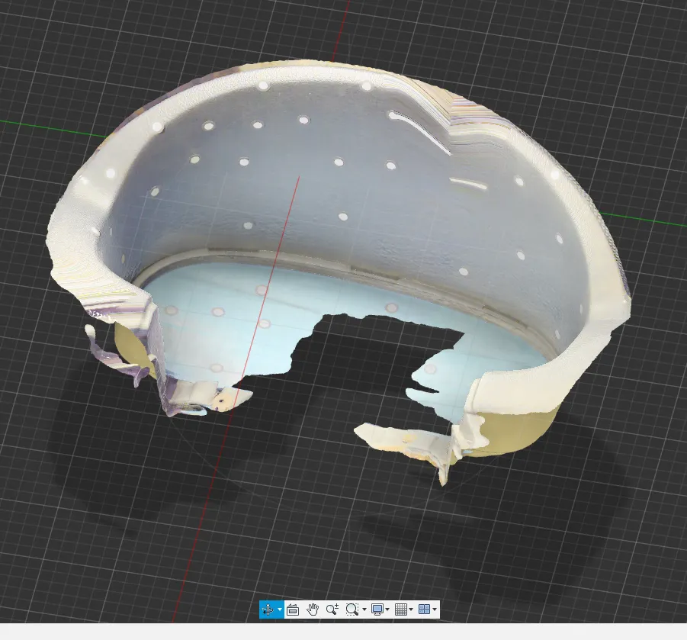
Task: Select the Orbit tool in navigation bar
Action: tap(268, 609)
